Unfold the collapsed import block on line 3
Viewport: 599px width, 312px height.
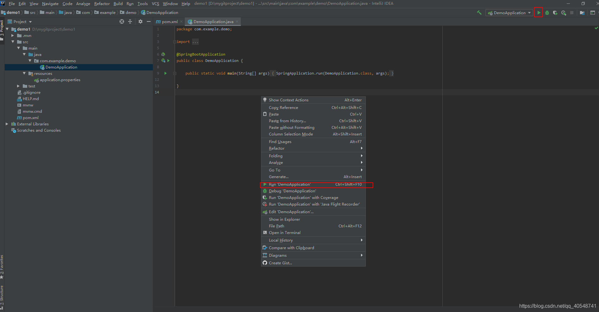click(174, 42)
